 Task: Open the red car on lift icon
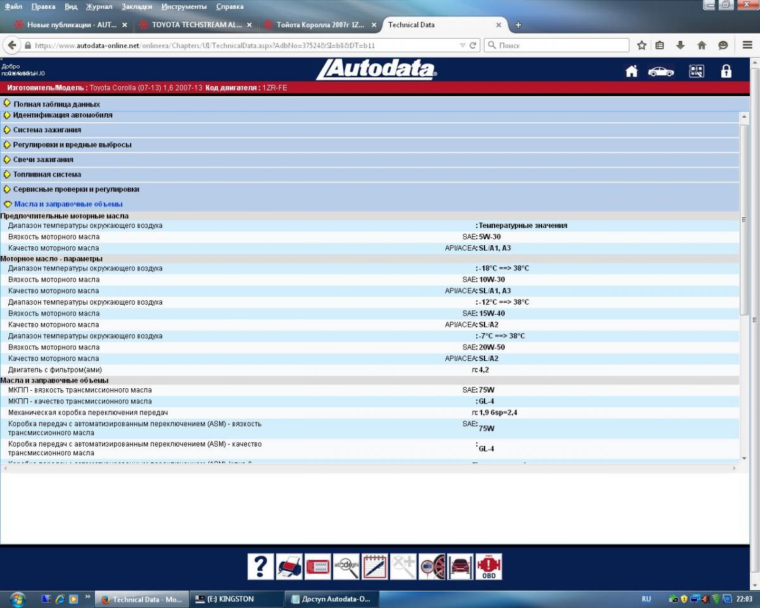pos(460,567)
